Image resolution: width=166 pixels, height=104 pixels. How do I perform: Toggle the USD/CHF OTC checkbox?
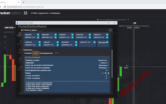click(40, 45)
